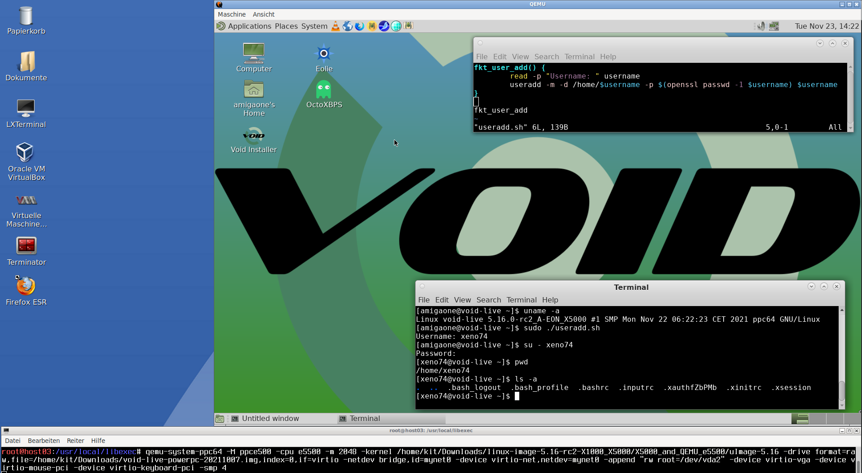Click the window menu dot of useradd.sh terminal
The image size is (862, 473).
(x=480, y=43)
